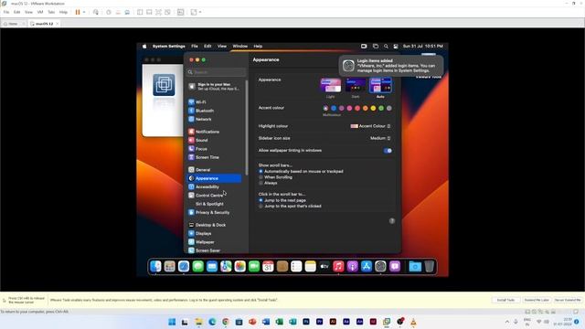Open the Trash in the Dock
The height and width of the screenshot is (329, 585).
click(x=430, y=266)
